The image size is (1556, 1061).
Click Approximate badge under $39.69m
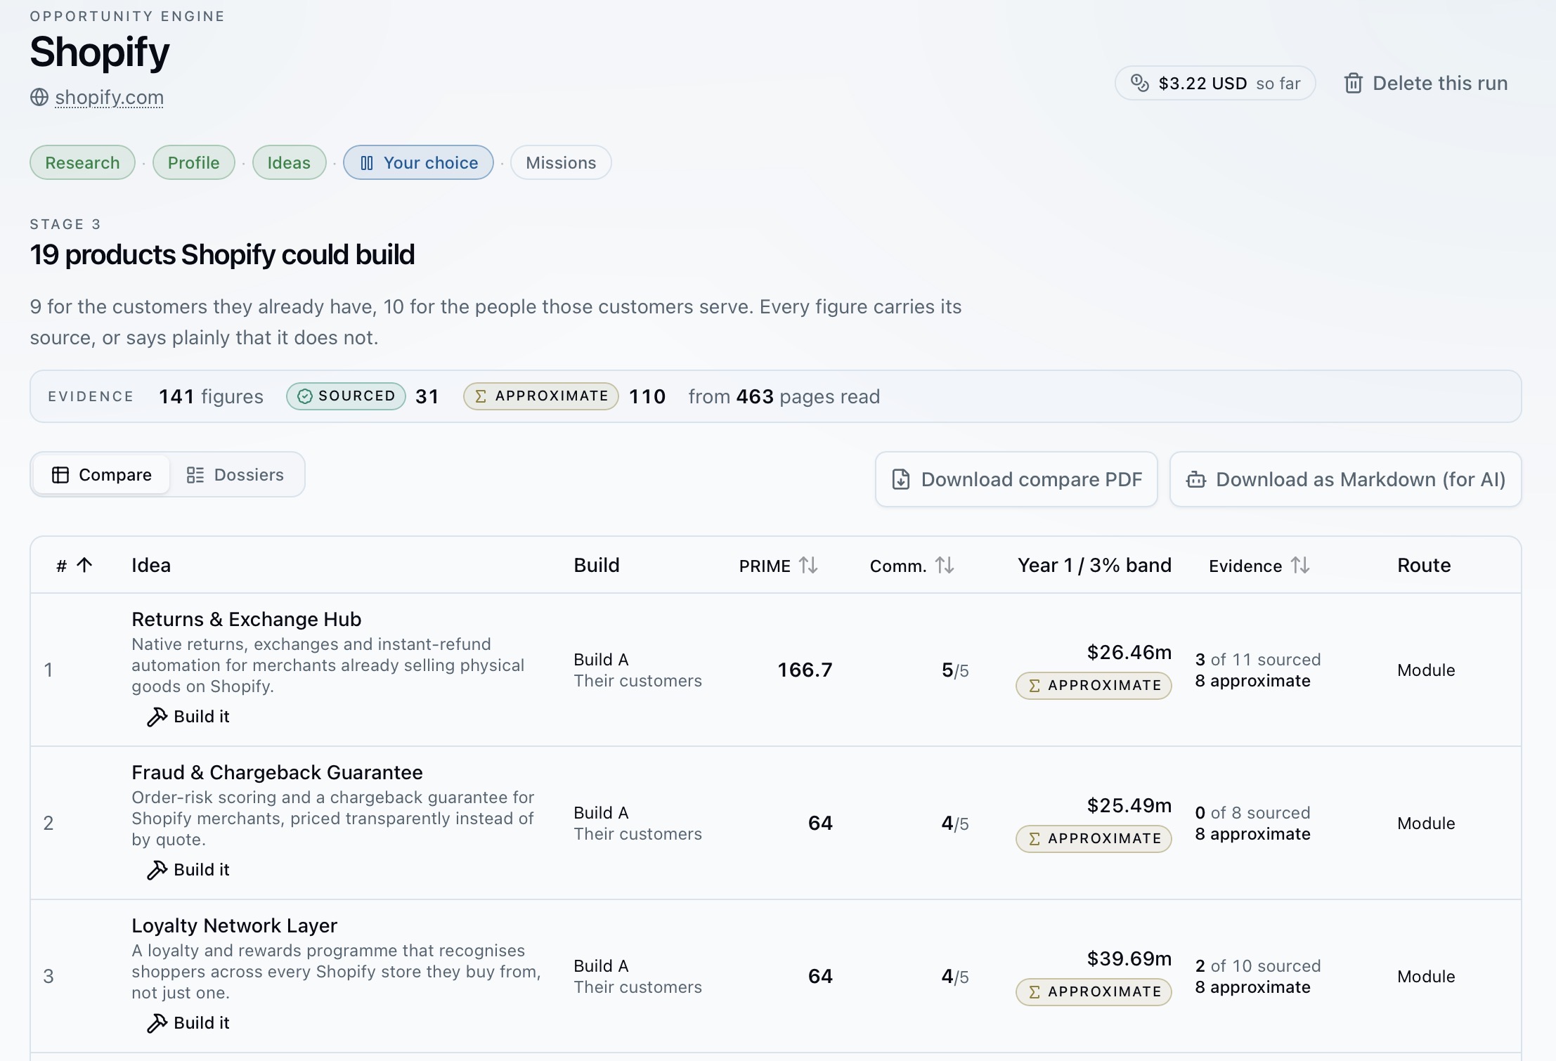1094,992
